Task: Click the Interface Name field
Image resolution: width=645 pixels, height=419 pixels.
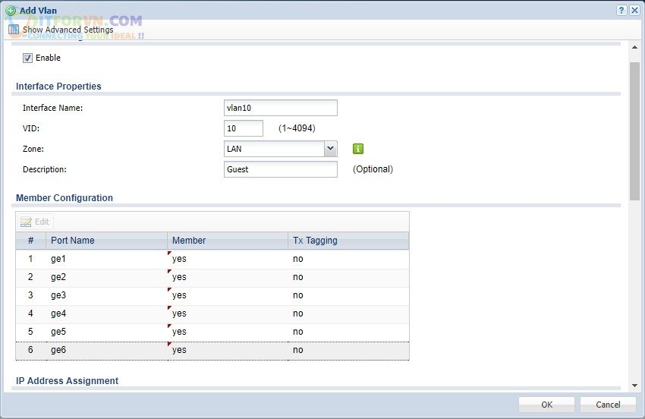Action: tap(281, 108)
